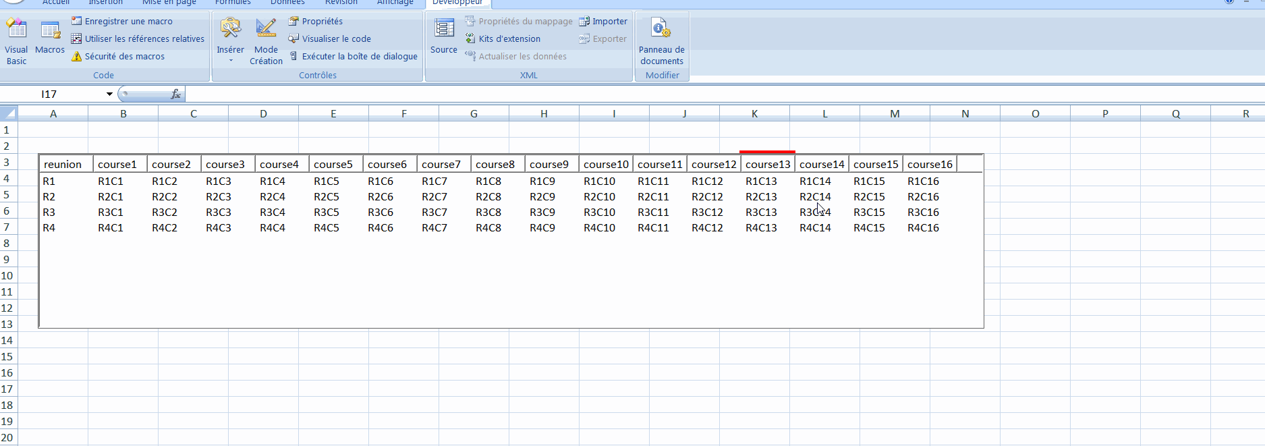Screen dimensions: 1265x446
Task: Click the R4C1 list entry
Action: pos(111,227)
